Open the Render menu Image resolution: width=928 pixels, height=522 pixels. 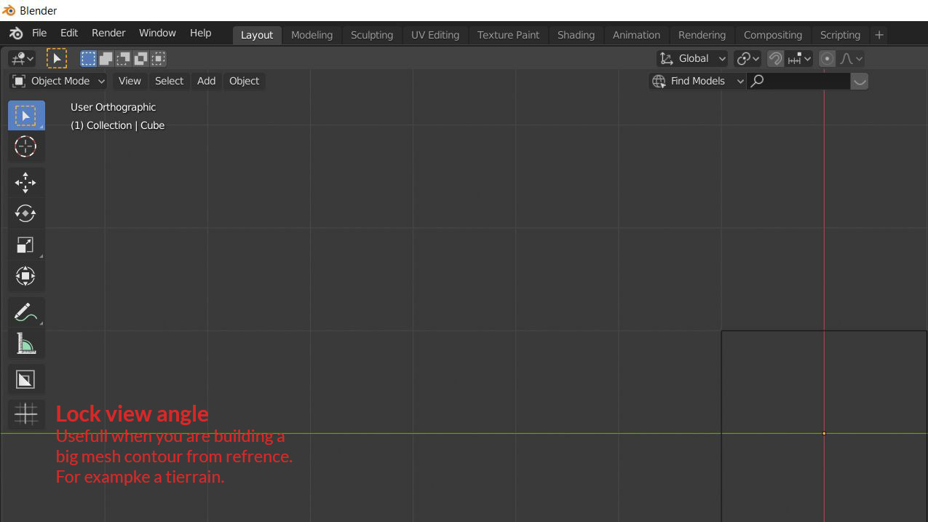108,33
